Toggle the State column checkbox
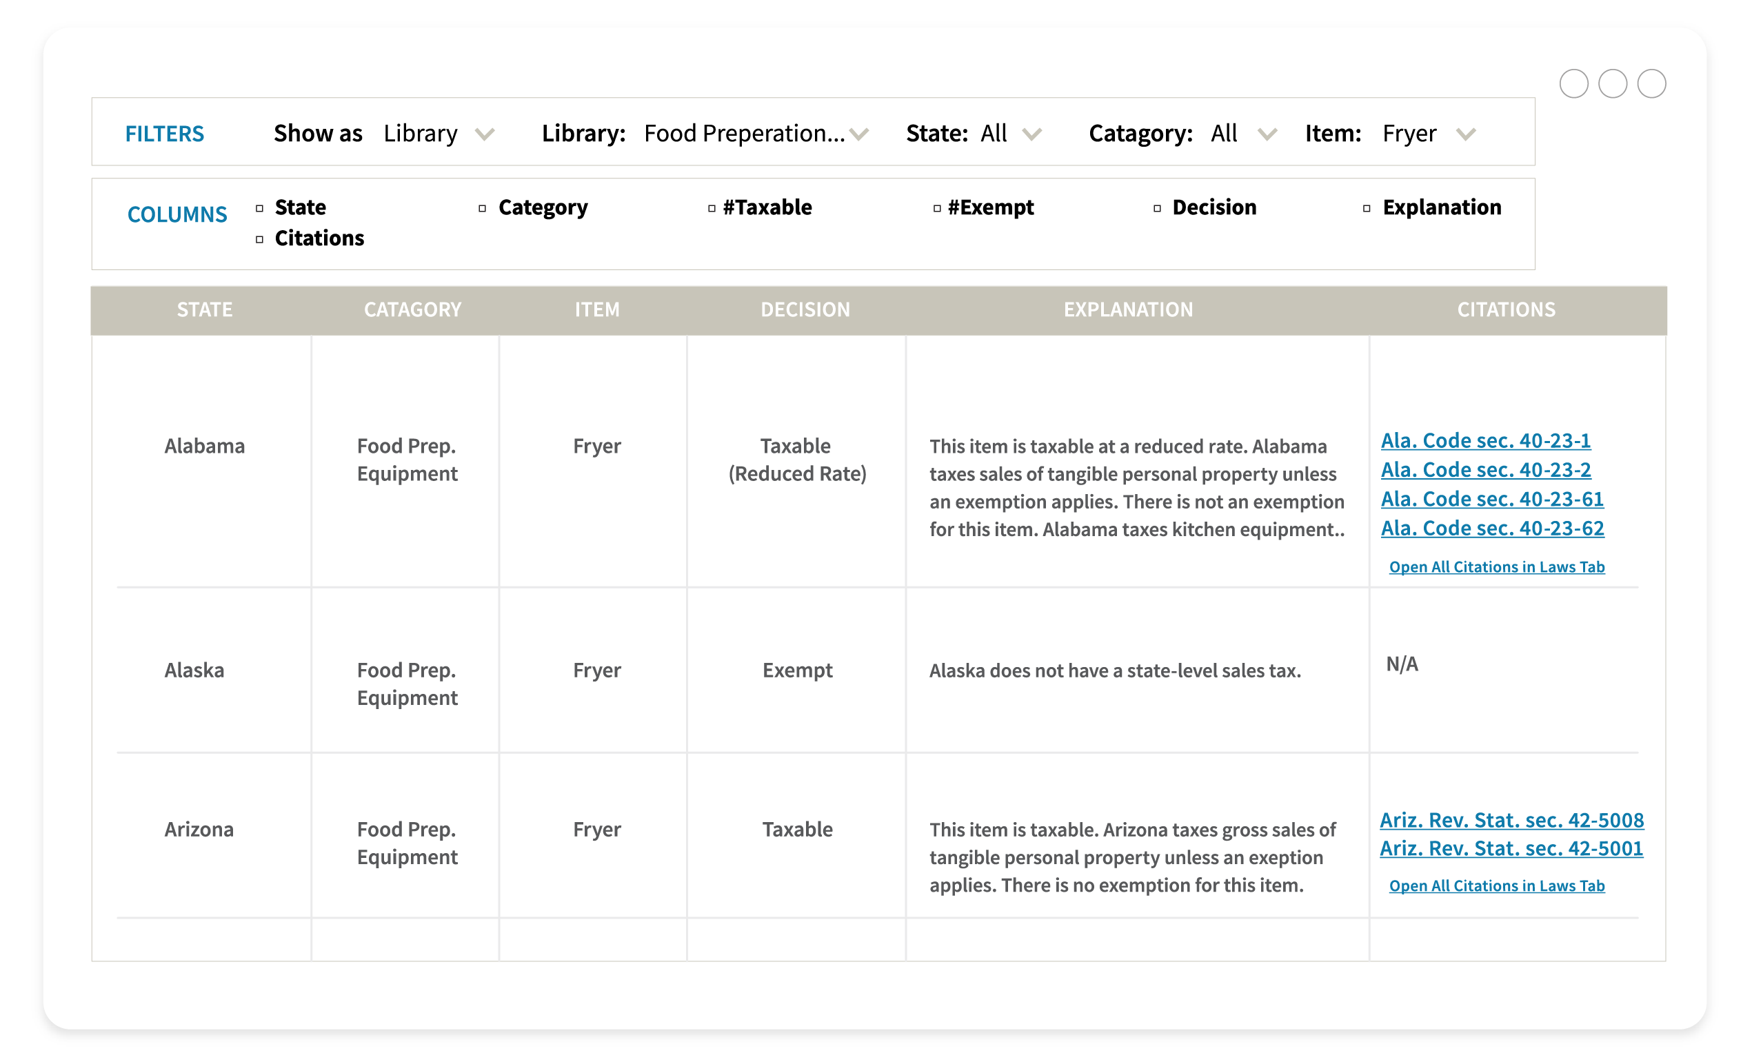The width and height of the screenshot is (1752, 1055). 259,208
